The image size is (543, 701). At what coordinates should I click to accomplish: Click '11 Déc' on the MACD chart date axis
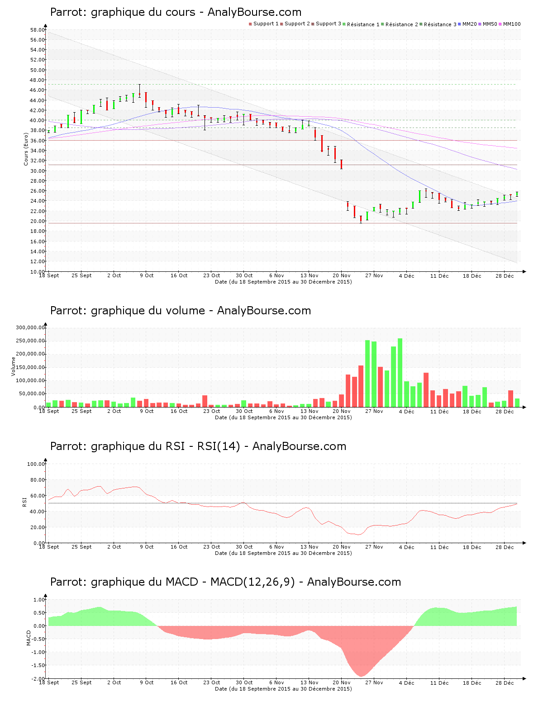[439, 682]
